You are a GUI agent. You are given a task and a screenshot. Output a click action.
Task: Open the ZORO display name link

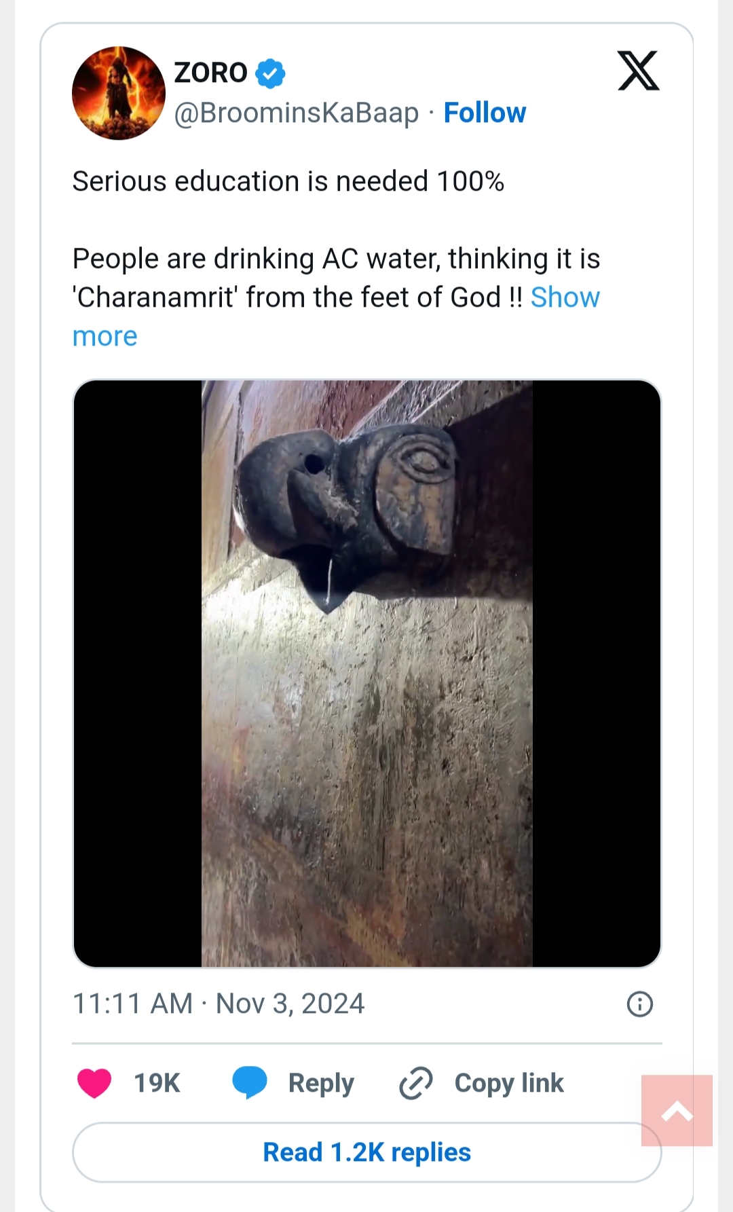(210, 73)
